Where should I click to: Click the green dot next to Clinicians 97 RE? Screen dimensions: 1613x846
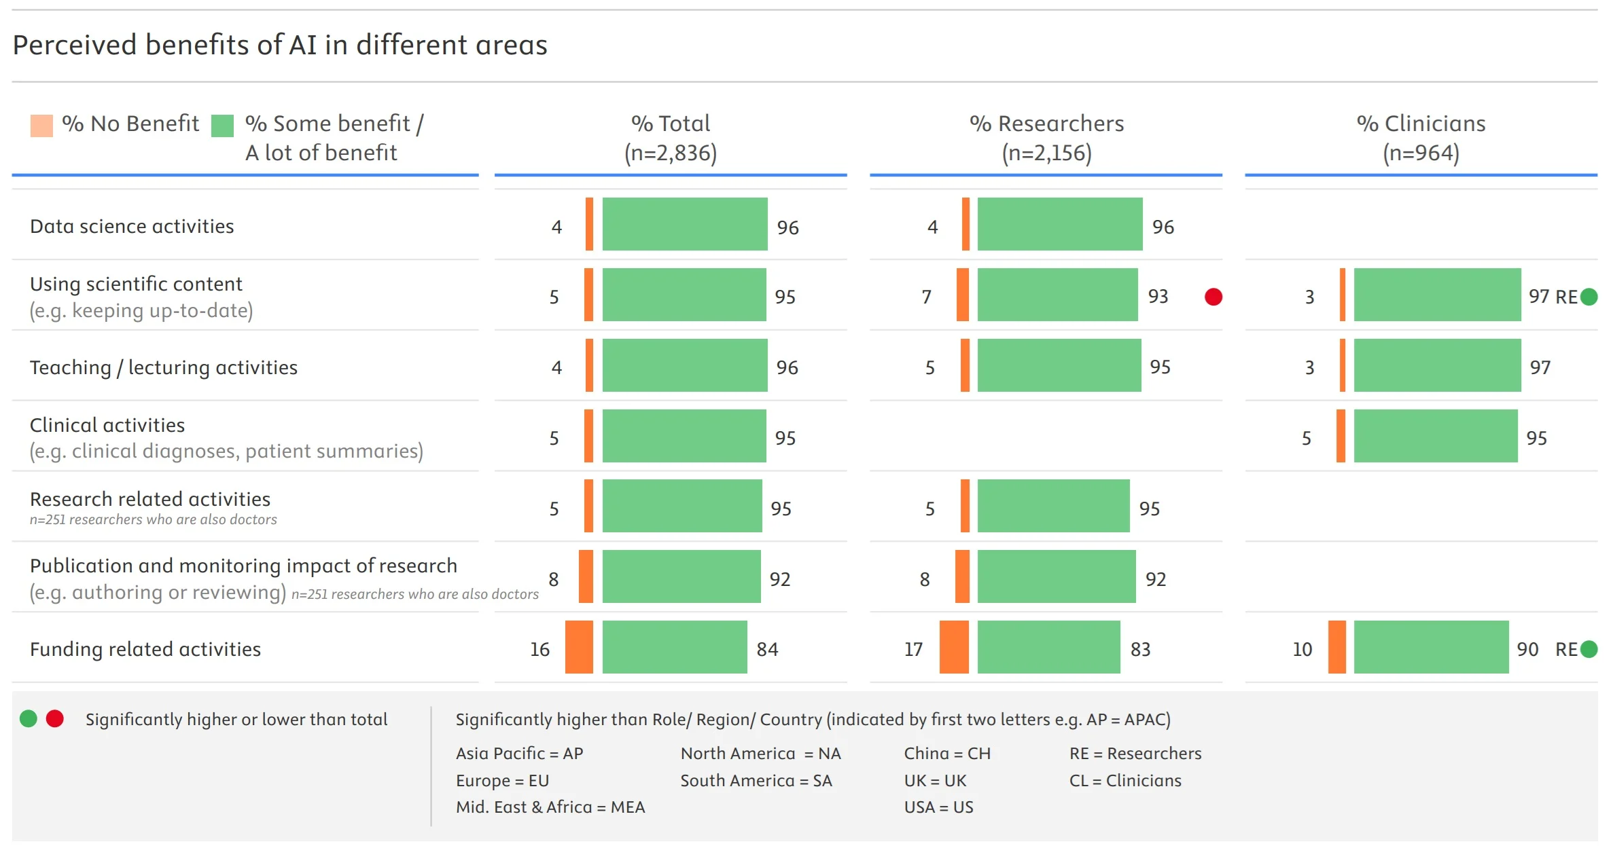(x=1589, y=297)
